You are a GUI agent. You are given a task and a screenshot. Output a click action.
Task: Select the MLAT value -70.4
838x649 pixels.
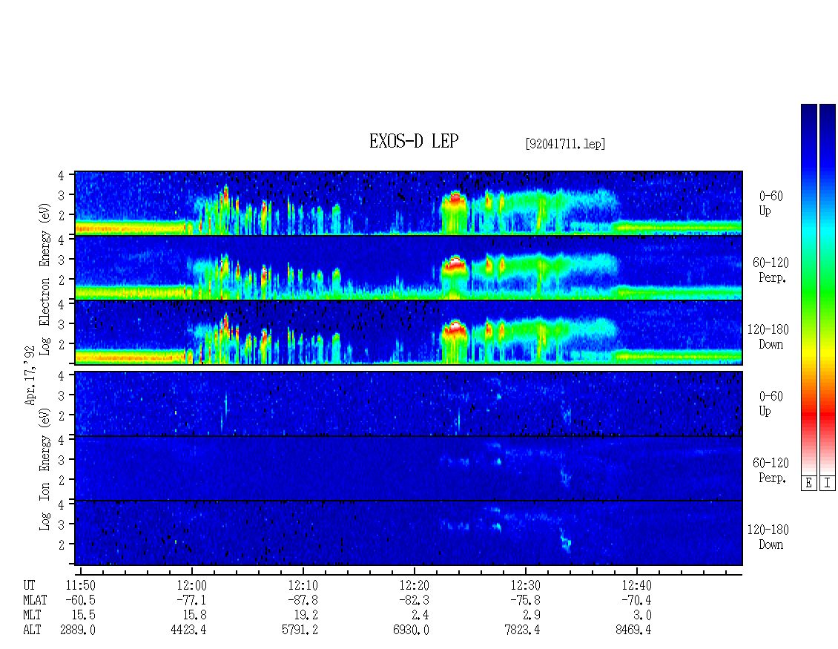point(636,600)
